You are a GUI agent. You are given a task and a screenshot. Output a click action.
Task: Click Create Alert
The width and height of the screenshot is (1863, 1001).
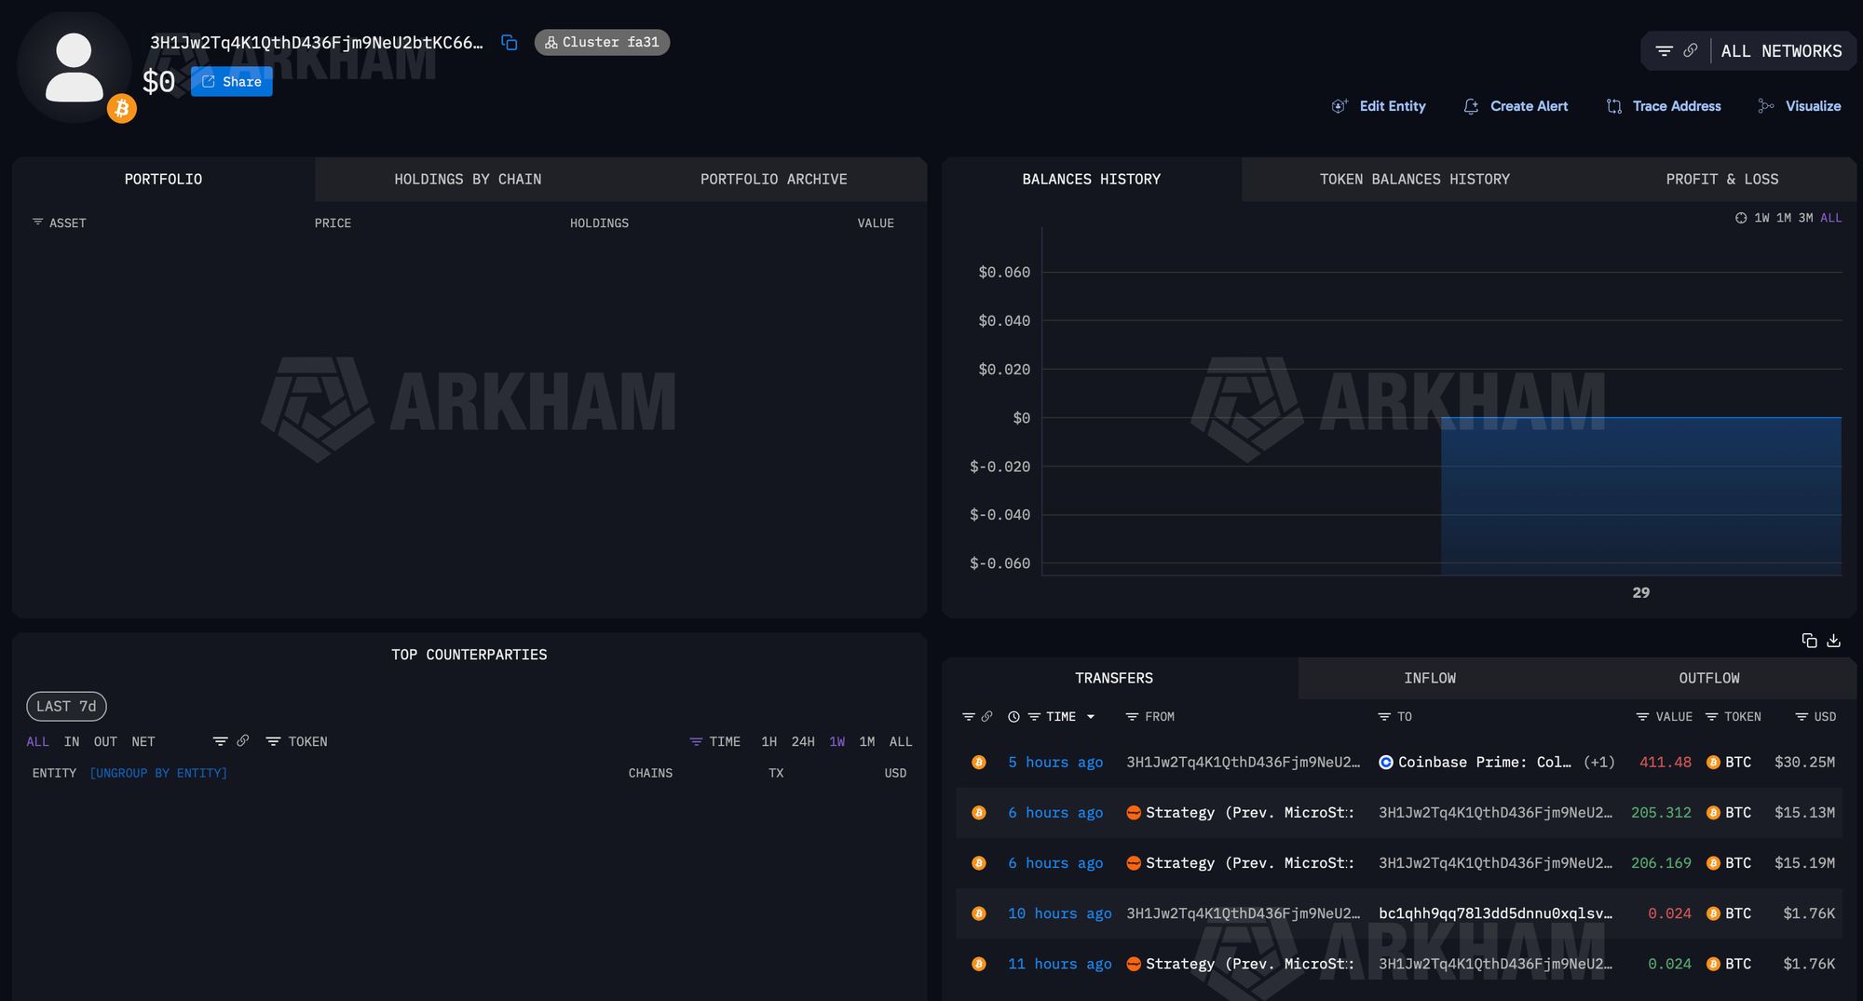coord(1516,106)
